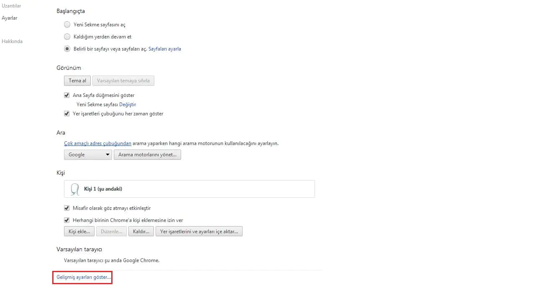Click Yer işaretlerini ve ayarları içe aktar
550x288 pixels.
click(199, 231)
